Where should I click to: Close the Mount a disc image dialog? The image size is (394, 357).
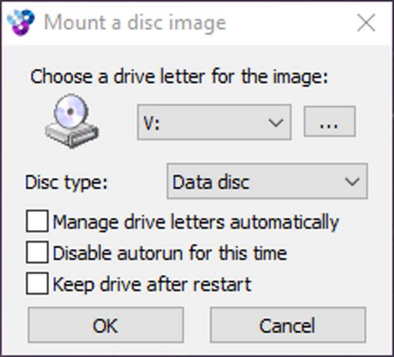tap(366, 23)
